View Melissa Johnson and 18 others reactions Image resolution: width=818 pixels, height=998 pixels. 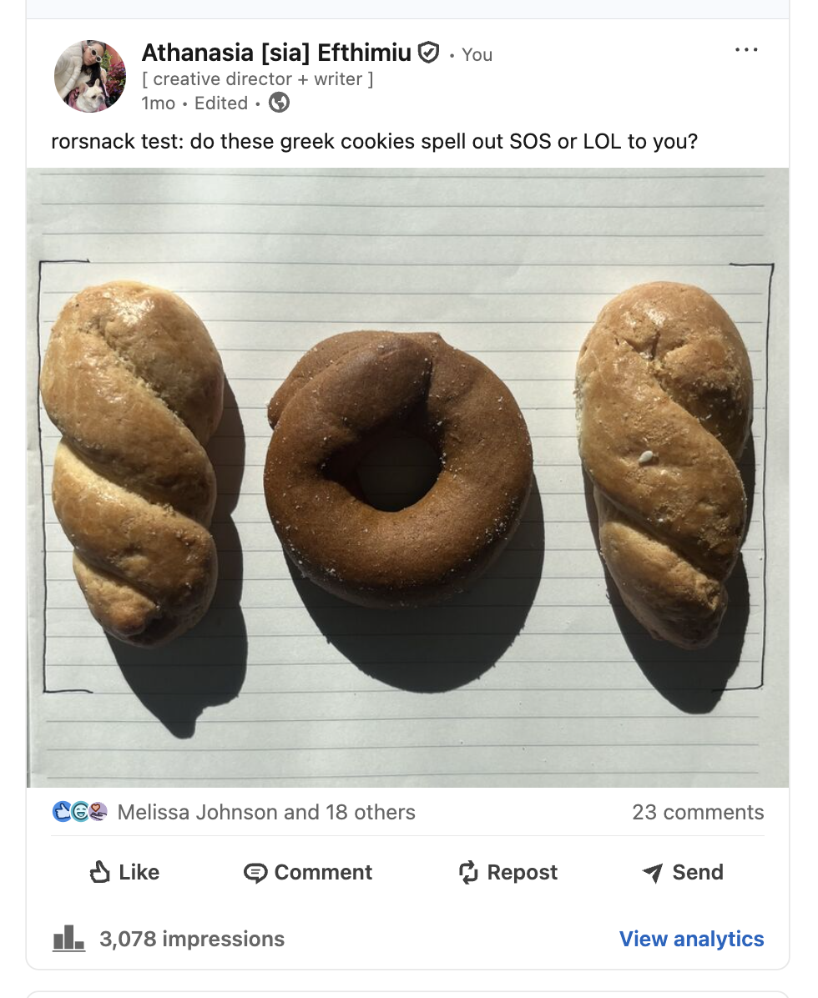point(266,812)
